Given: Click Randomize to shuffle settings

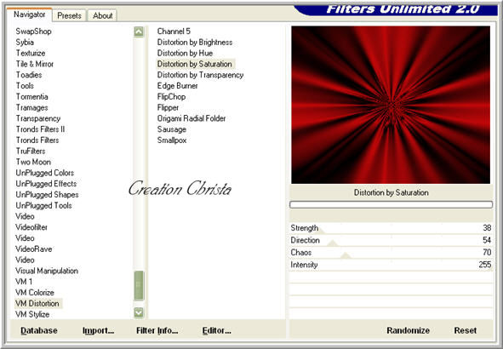Looking at the screenshot, I should pyautogui.click(x=408, y=330).
